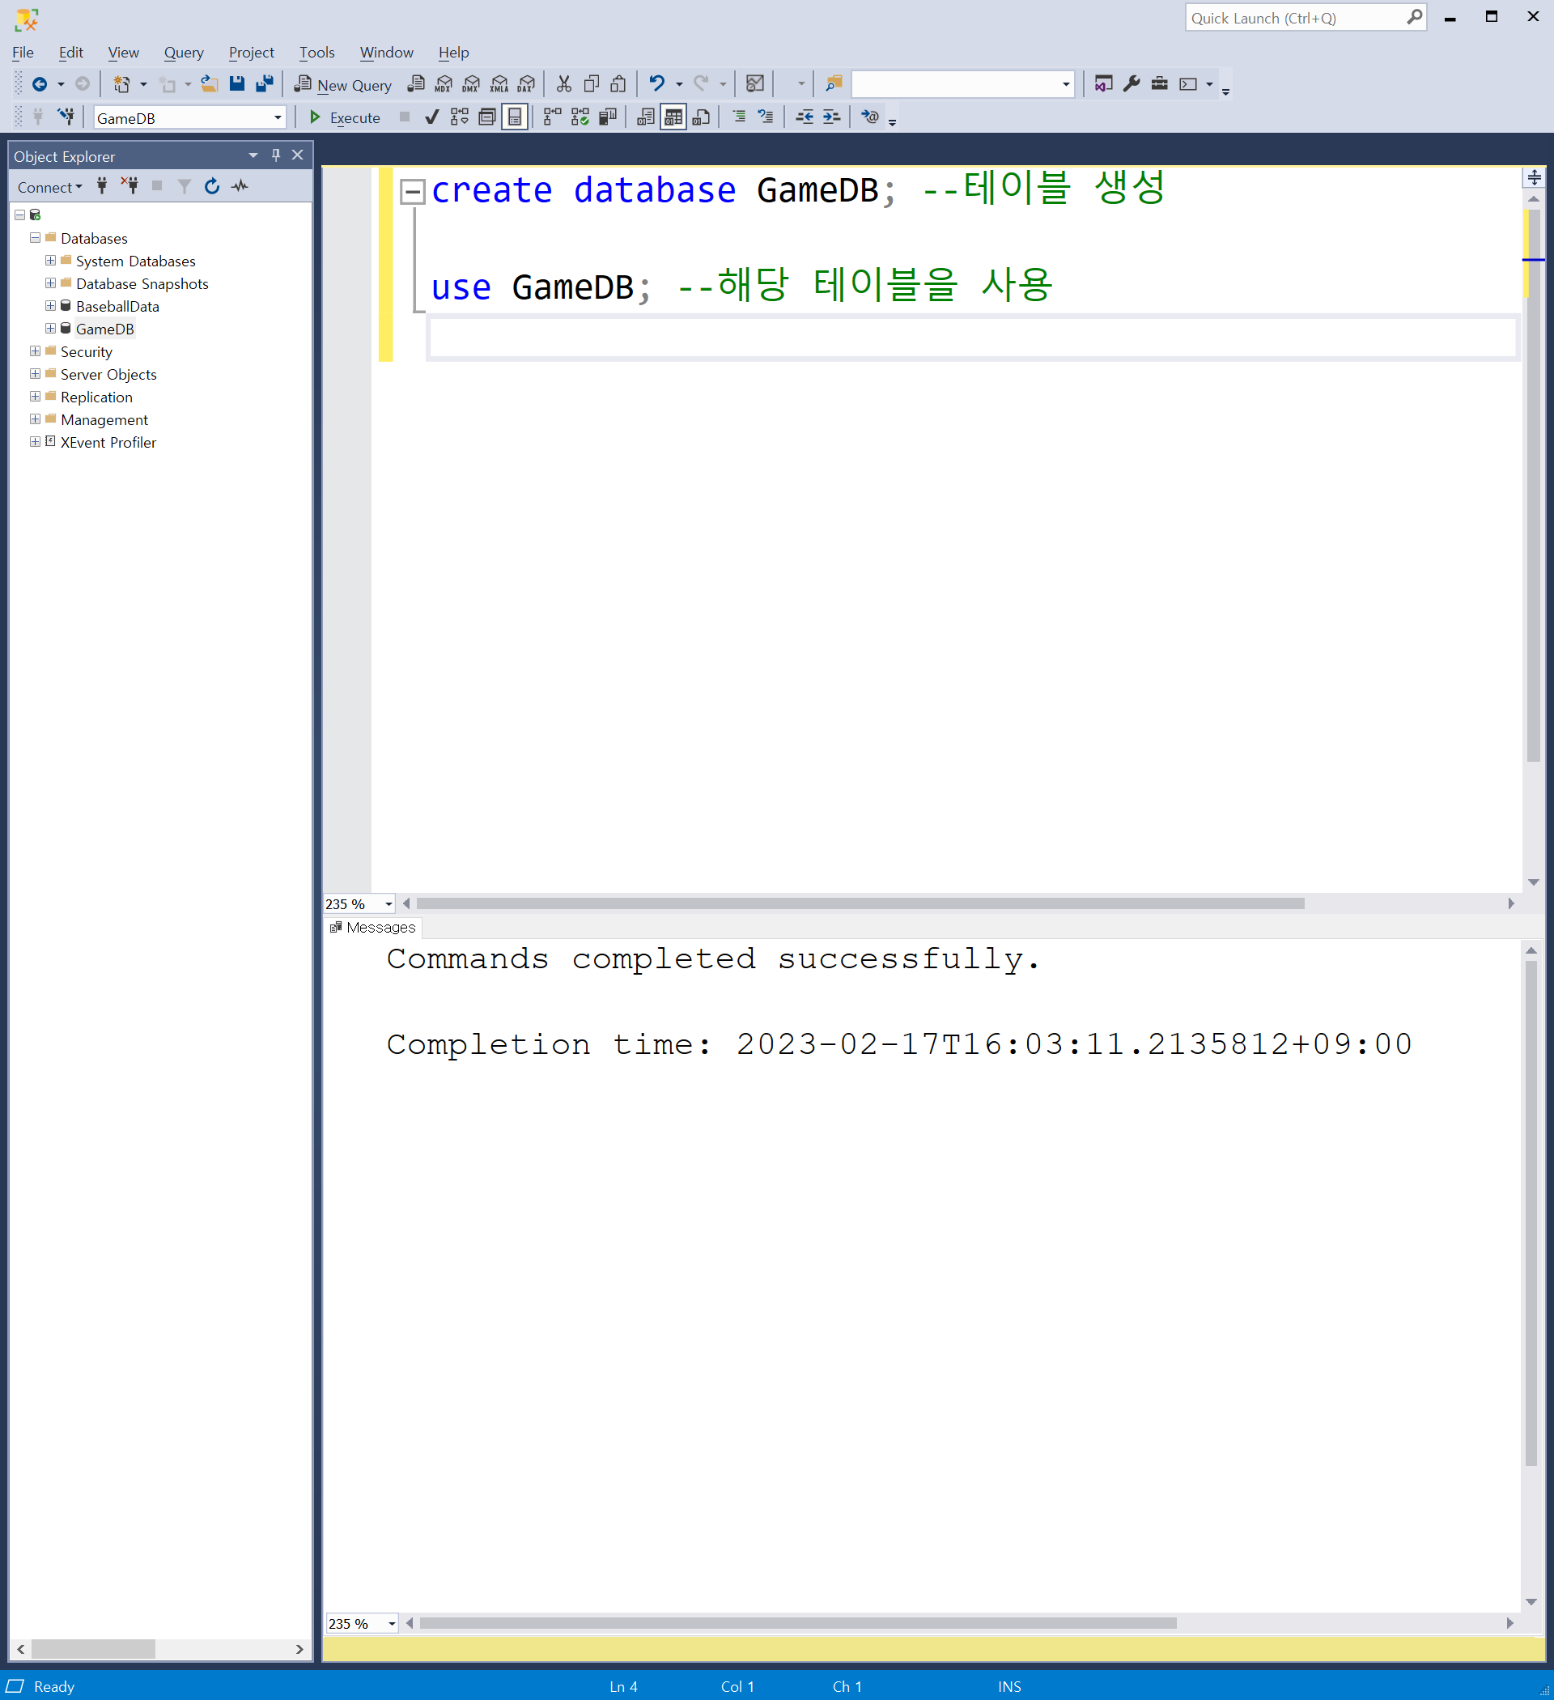Image resolution: width=1554 pixels, height=1700 pixels.
Task: Click the Find in Files icon
Action: click(x=834, y=83)
